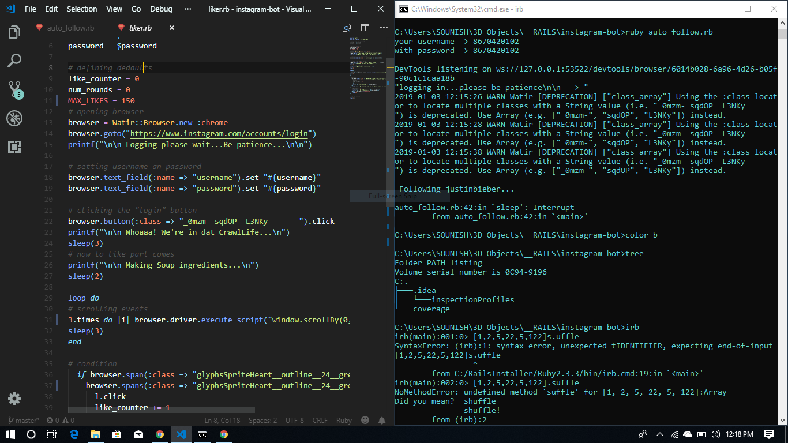Open the Explorer view in VS Code
Screen dimensions: 788x443
coord(14,32)
